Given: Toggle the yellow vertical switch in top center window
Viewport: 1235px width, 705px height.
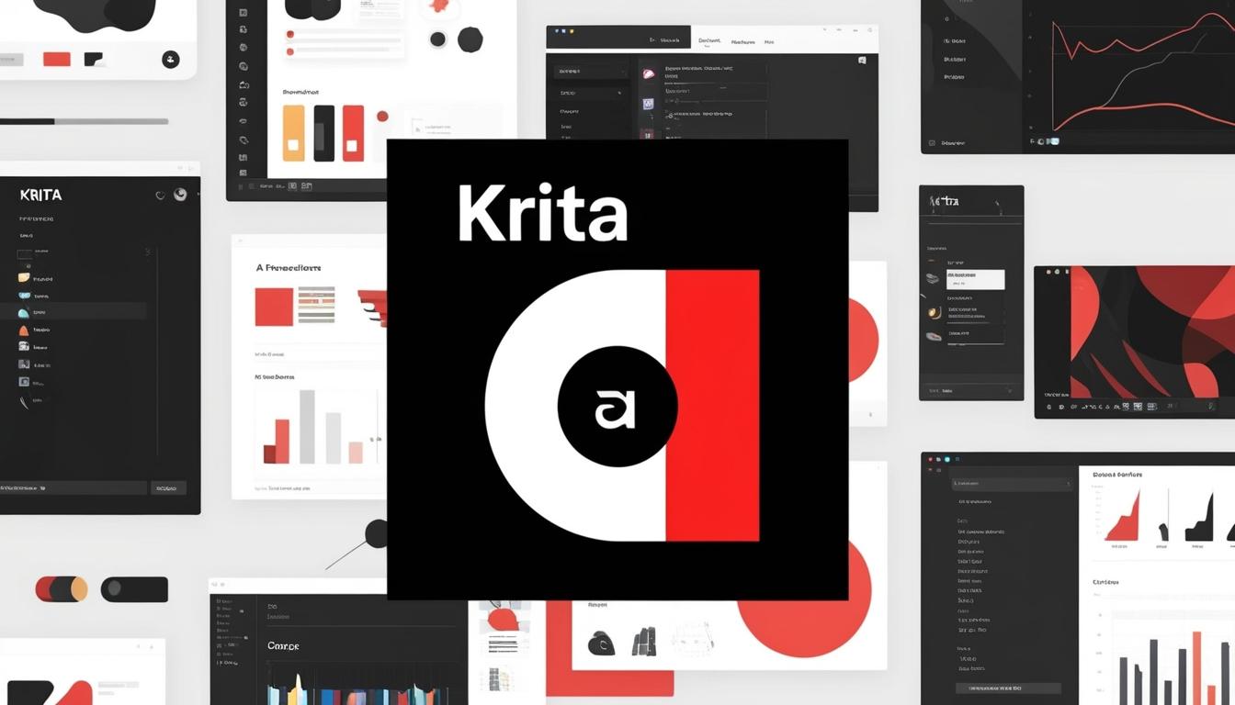Looking at the screenshot, I should 293,133.
